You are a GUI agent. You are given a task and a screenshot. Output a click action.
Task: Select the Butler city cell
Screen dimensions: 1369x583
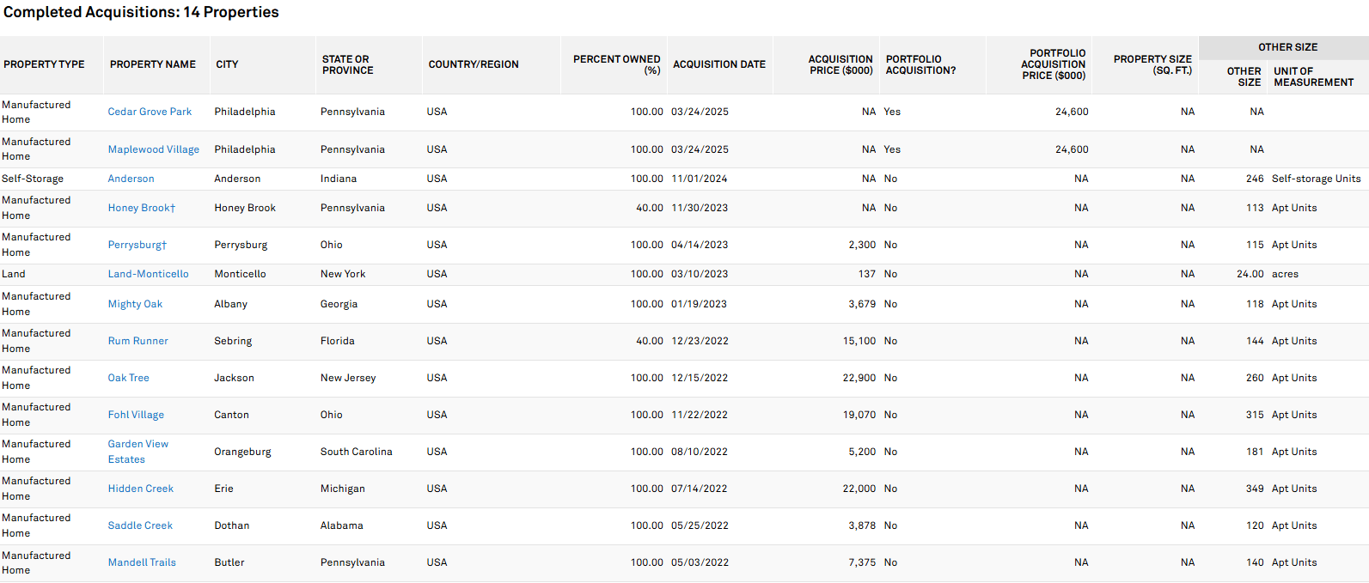coord(229,562)
